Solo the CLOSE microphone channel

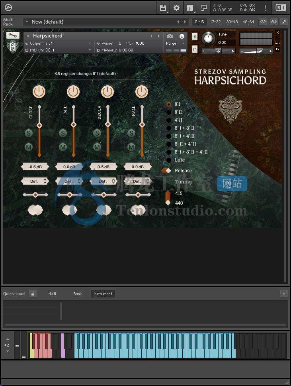pos(29,133)
